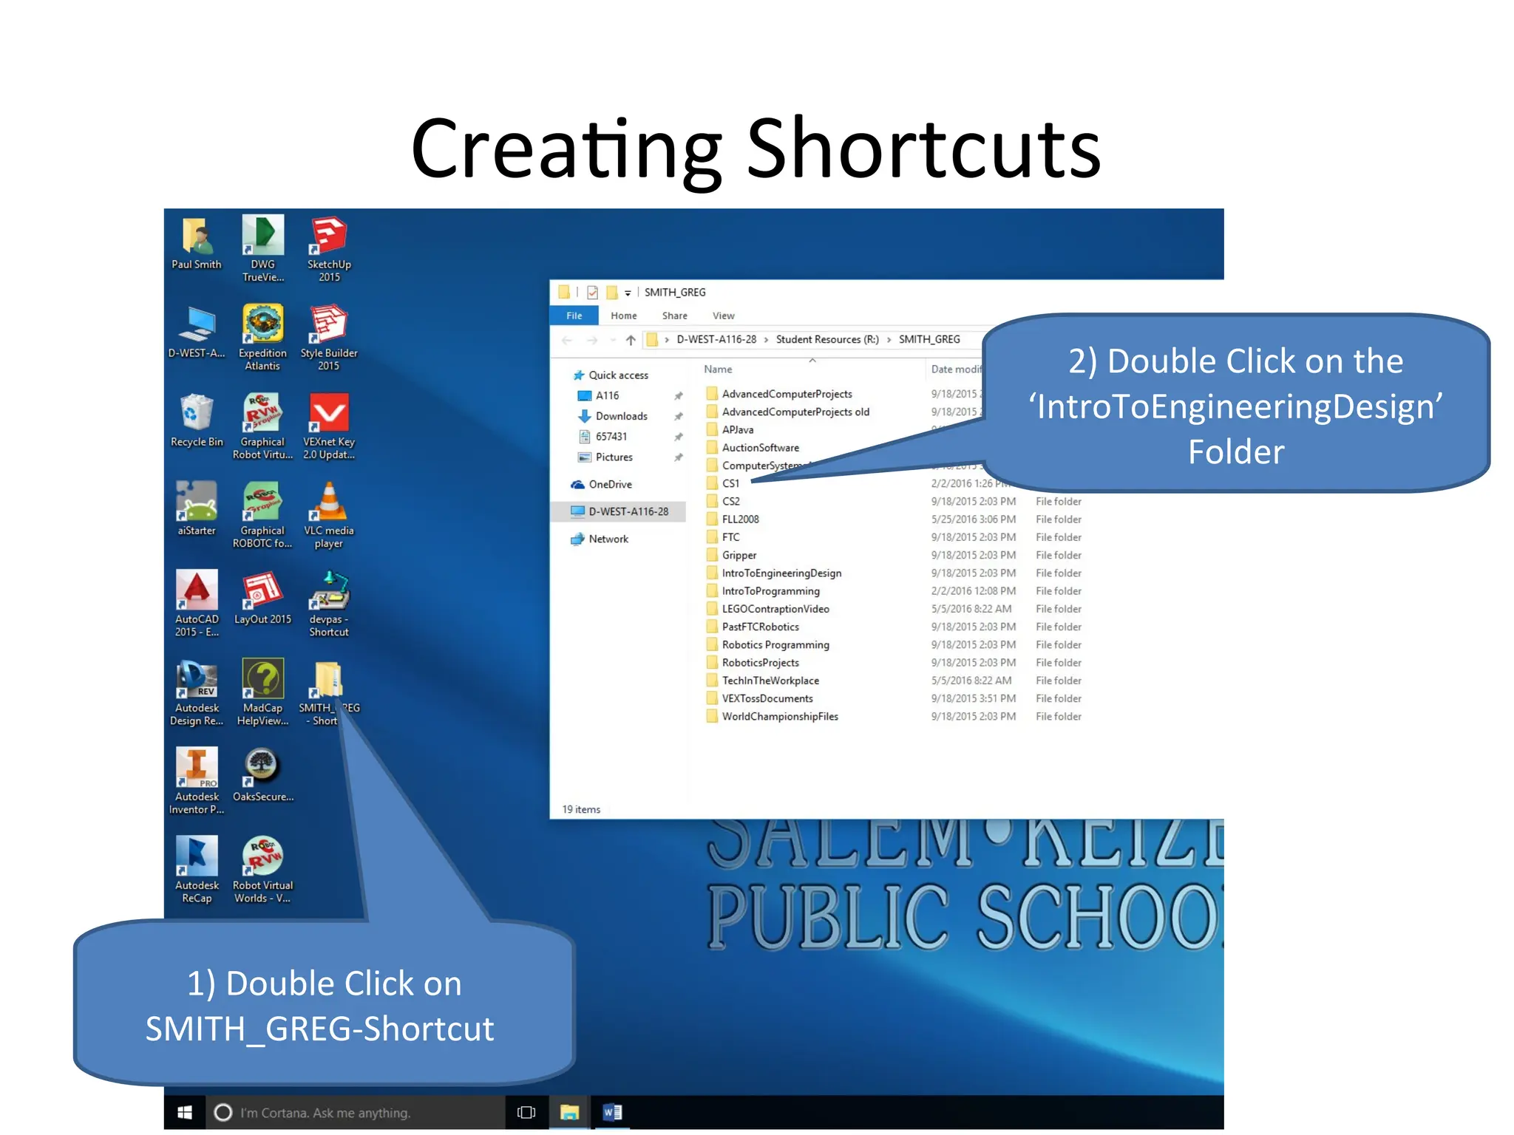Switch to Word in the taskbar
The image size is (1514, 1135).
612,1112
